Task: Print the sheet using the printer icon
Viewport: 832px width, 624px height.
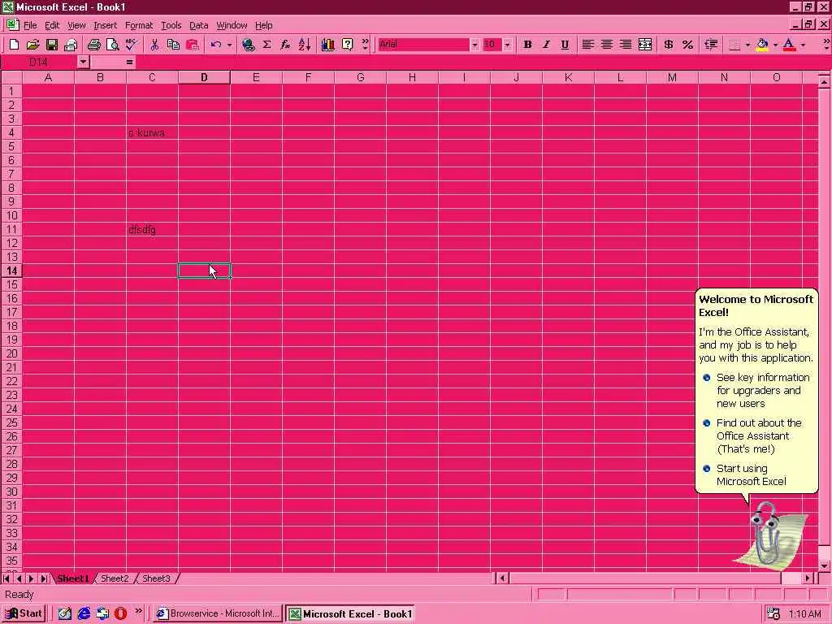Action: click(x=94, y=45)
